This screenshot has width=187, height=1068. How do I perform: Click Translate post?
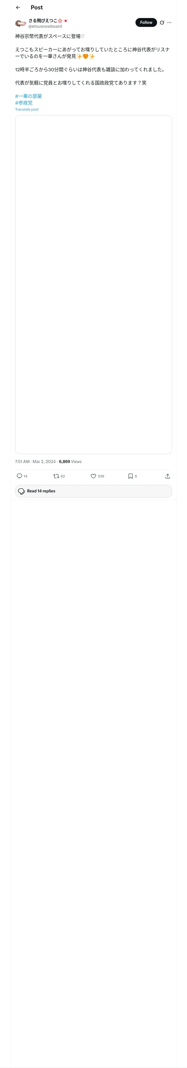(x=27, y=110)
